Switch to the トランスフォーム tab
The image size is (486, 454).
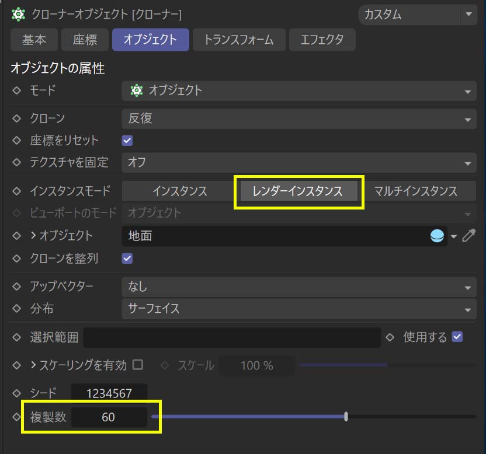pyautogui.click(x=239, y=40)
